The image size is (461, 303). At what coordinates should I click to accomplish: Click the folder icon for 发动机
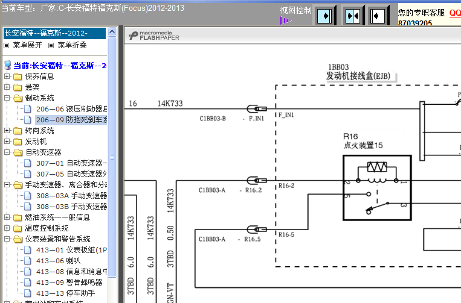tap(18, 142)
